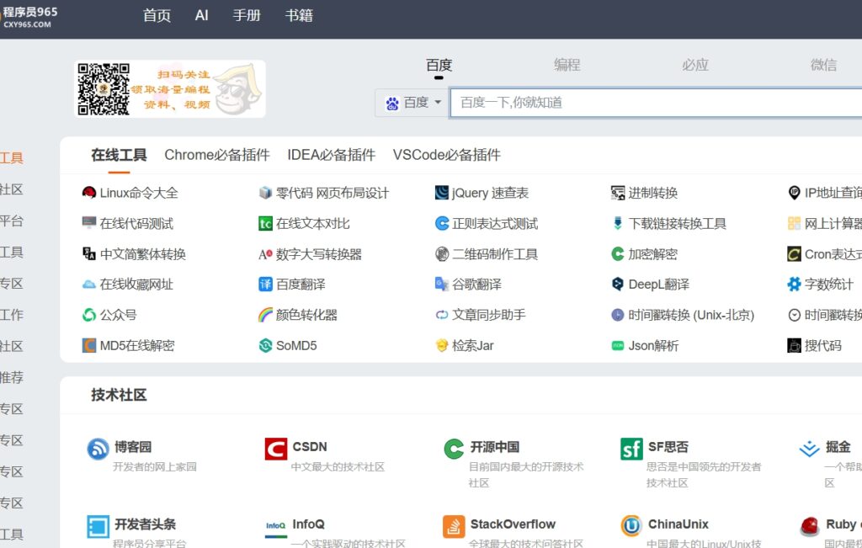Click the 进制转换 icon
This screenshot has width=862, height=548.
tap(618, 193)
